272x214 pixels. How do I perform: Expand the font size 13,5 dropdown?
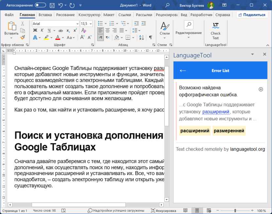coord(91,24)
